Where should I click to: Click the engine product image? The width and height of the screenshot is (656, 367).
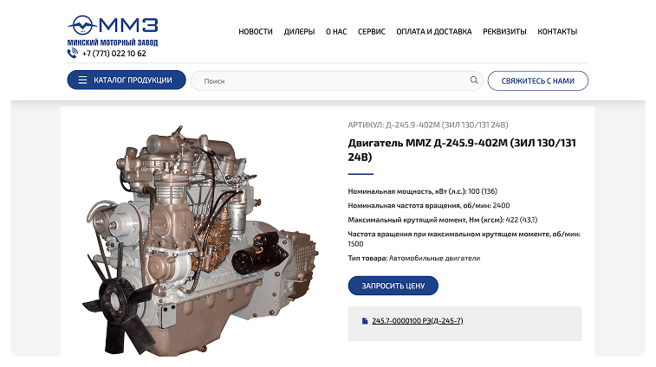click(x=200, y=240)
